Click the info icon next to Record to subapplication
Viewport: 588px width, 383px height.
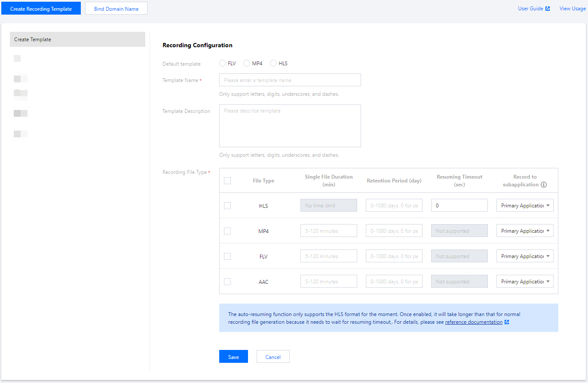tap(544, 185)
